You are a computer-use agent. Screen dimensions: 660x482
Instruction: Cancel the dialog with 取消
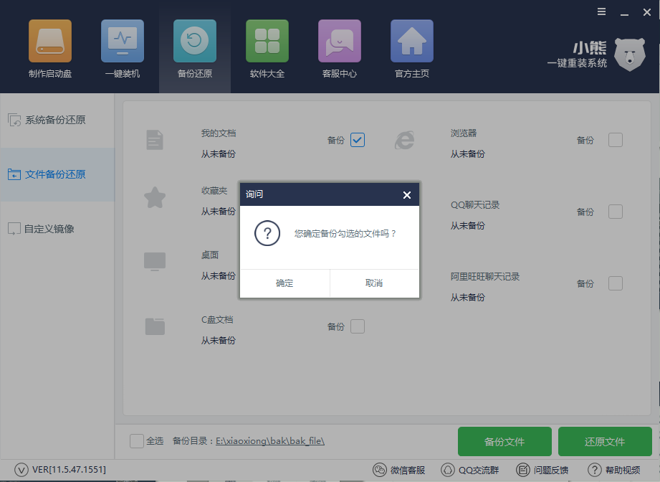click(374, 283)
